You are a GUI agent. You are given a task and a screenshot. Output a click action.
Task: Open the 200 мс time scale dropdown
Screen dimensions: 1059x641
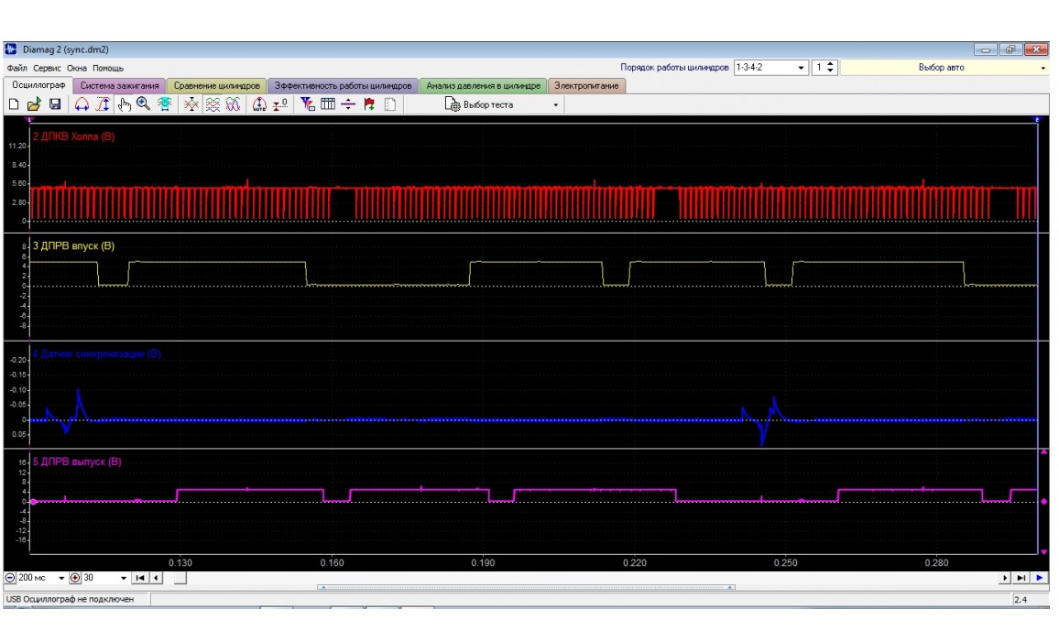(62, 579)
